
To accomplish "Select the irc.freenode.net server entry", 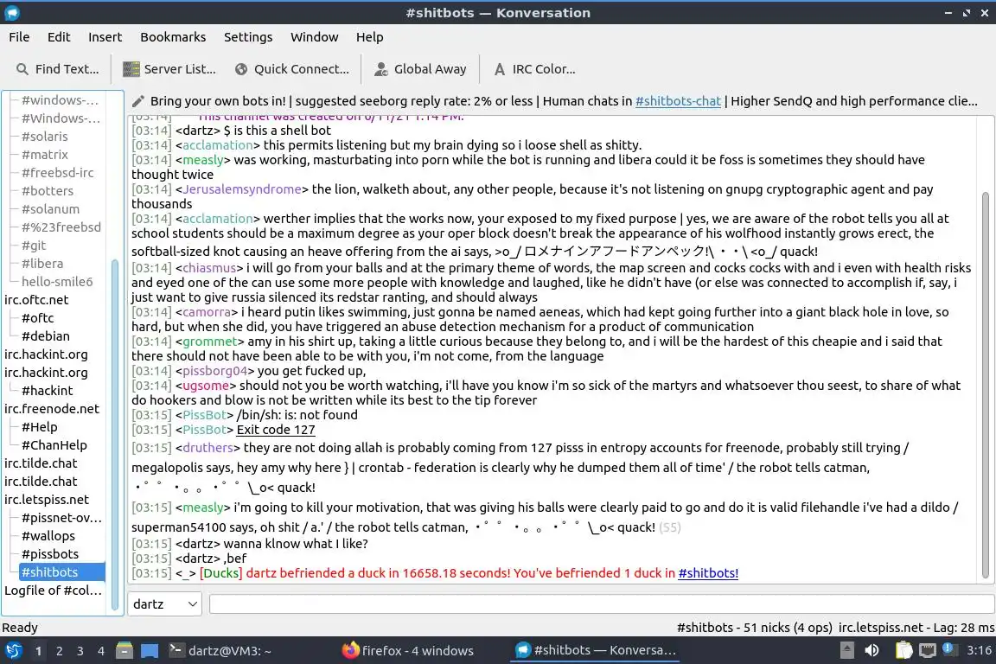I will click(52, 409).
